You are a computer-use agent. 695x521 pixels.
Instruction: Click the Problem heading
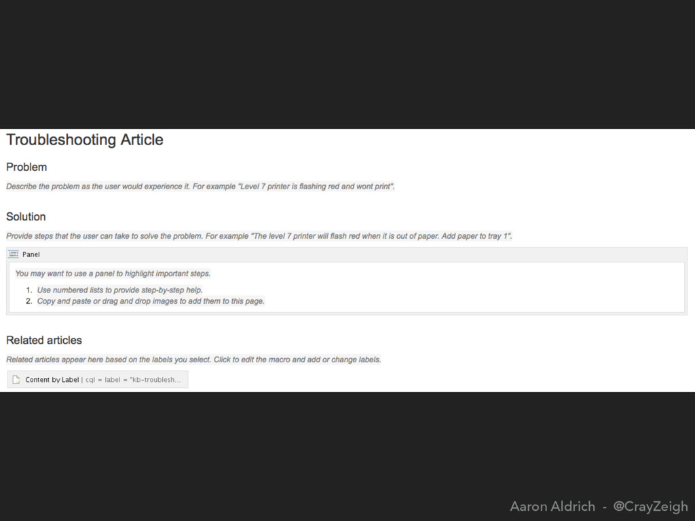[x=26, y=167]
